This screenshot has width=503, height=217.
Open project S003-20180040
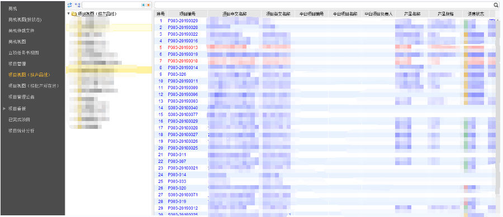pos(183,108)
